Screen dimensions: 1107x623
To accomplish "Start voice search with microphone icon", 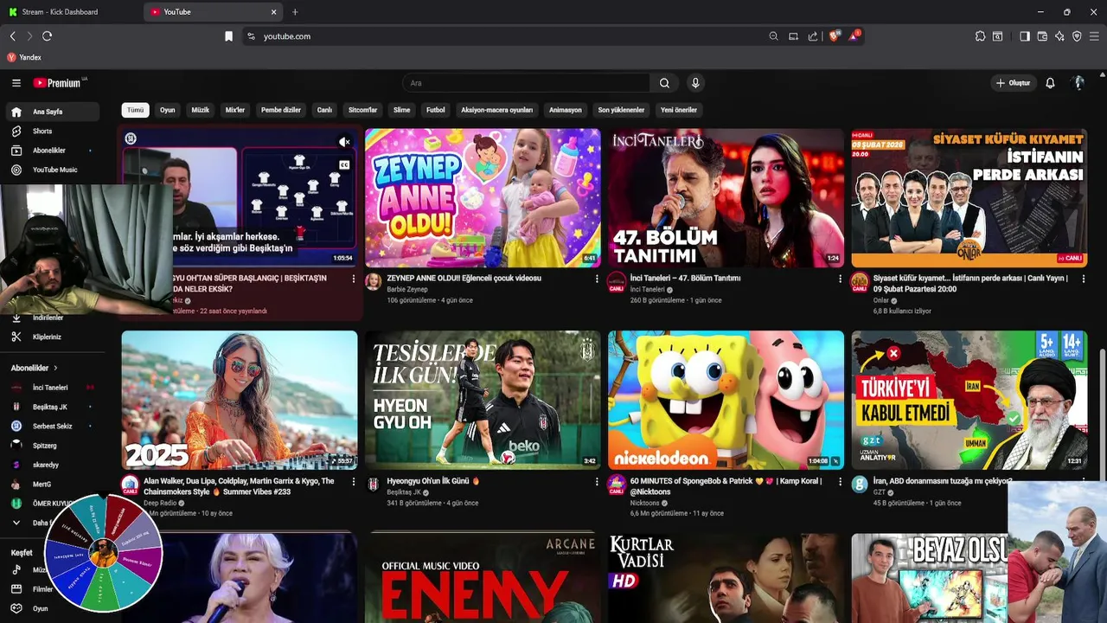I will point(694,83).
